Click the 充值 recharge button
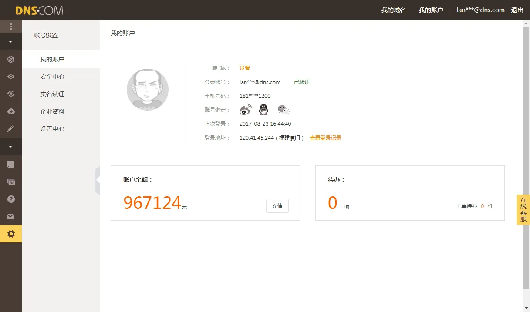530x312 pixels. click(277, 206)
